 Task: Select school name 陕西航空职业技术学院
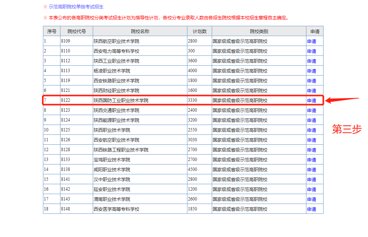coord(116,41)
